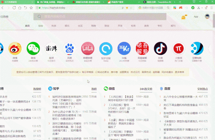Click the App link in page header

(196, 17)
